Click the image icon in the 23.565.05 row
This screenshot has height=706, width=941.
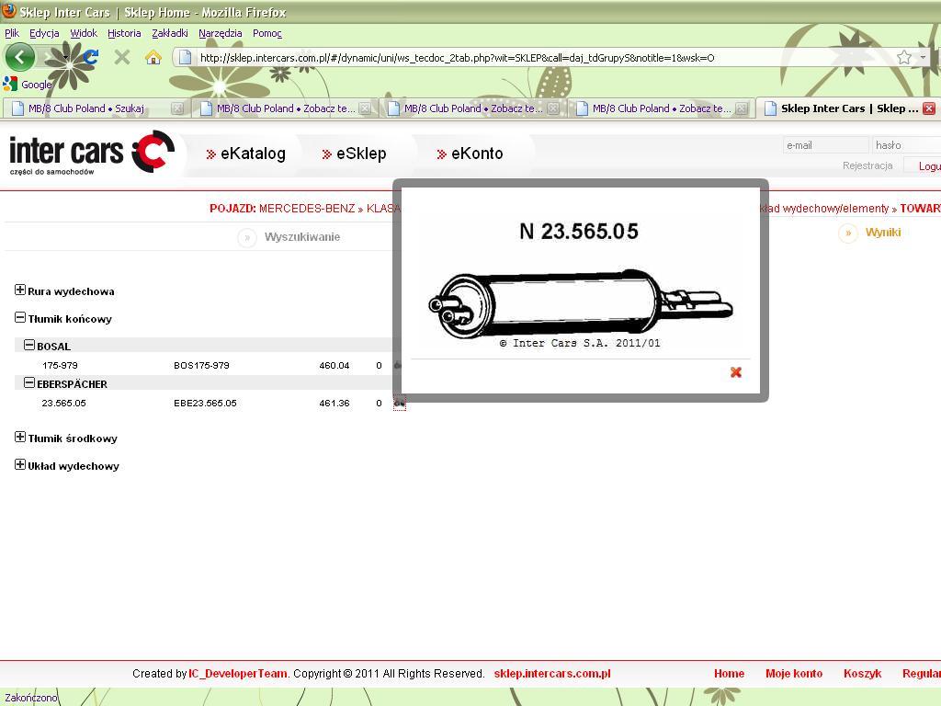point(399,403)
